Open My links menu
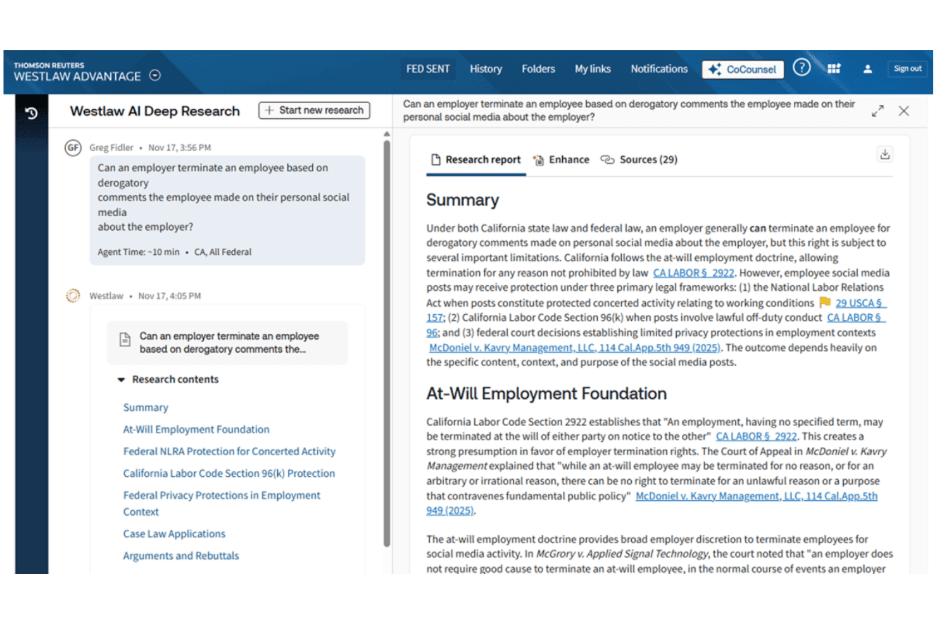Viewport: 937px width, 624px height. coord(593,69)
